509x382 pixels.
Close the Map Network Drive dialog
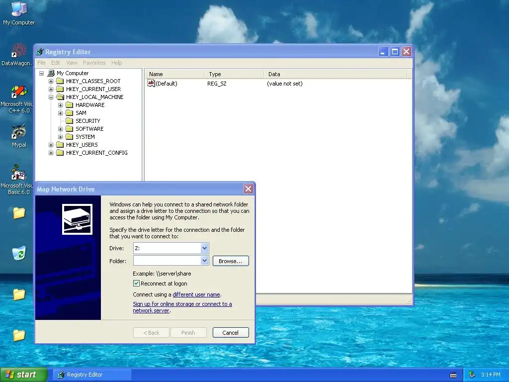click(x=249, y=189)
